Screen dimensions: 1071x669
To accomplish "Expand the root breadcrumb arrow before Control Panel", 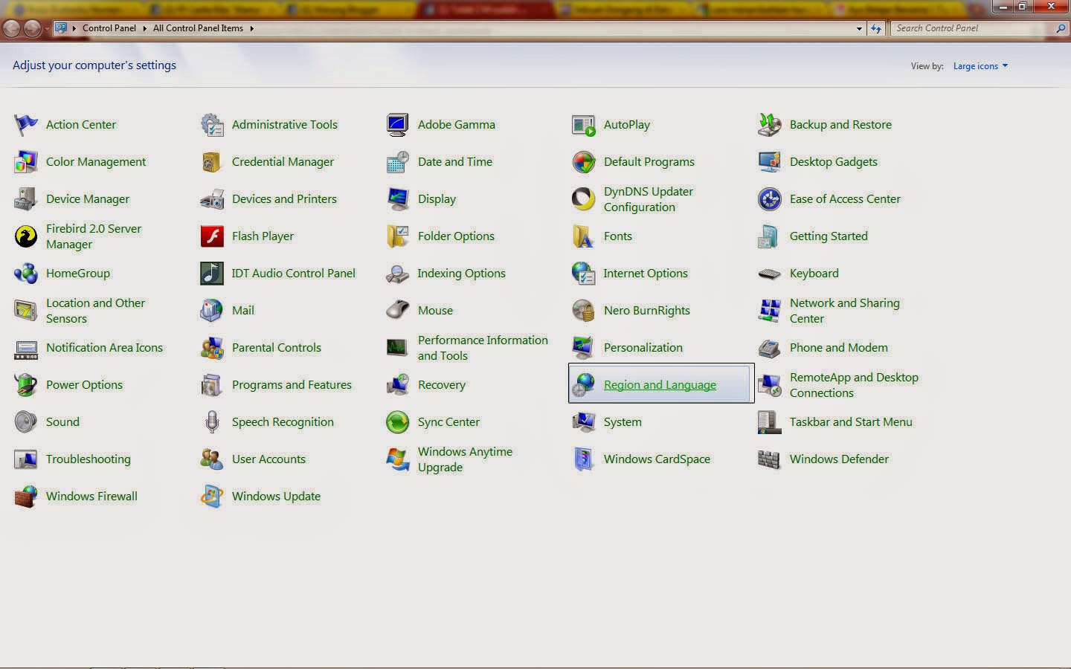I will (x=74, y=28).
